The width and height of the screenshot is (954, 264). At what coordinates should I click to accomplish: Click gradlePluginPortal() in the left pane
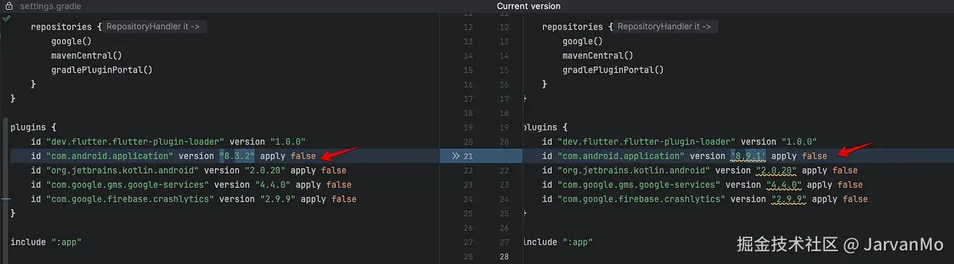[102, 69]
